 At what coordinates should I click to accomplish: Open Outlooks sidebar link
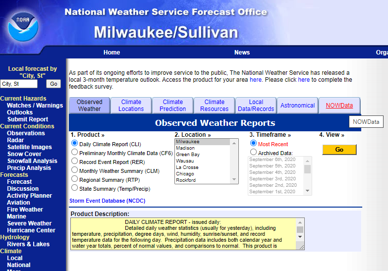point(20,112)
